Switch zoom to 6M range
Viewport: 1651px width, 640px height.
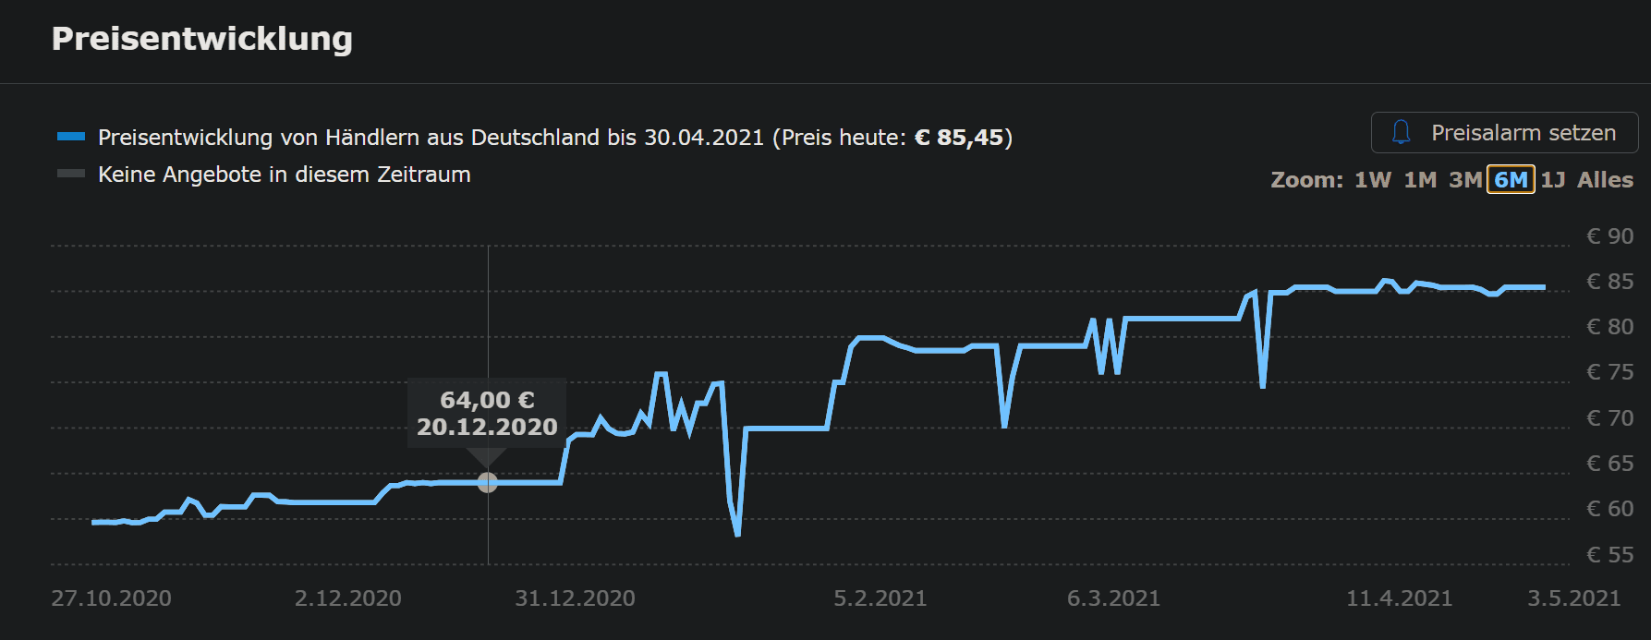(x=1511, y=180)
